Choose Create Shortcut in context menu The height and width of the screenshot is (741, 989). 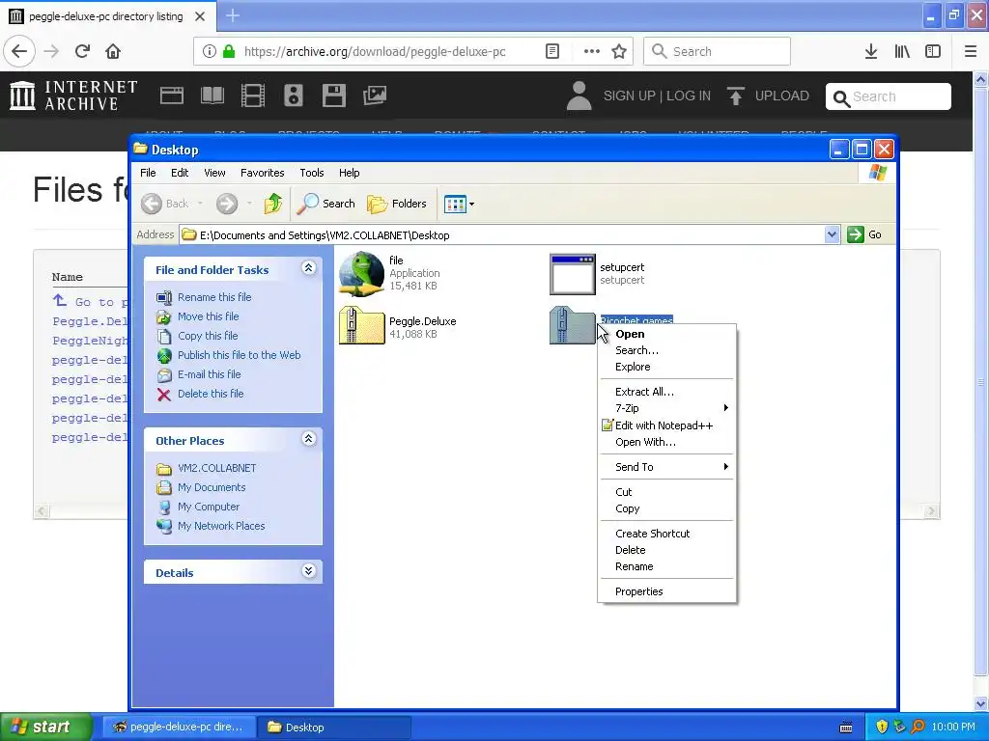[x=666, y=534]
